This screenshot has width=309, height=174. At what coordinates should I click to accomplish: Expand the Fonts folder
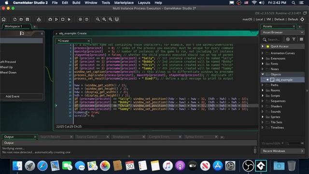(263, 64)
